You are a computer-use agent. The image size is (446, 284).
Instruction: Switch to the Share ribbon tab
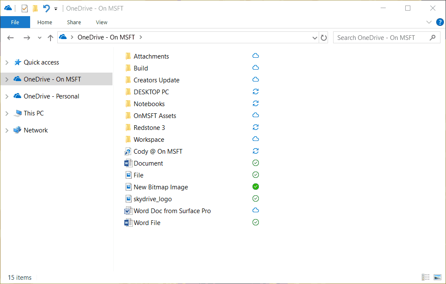74,22
